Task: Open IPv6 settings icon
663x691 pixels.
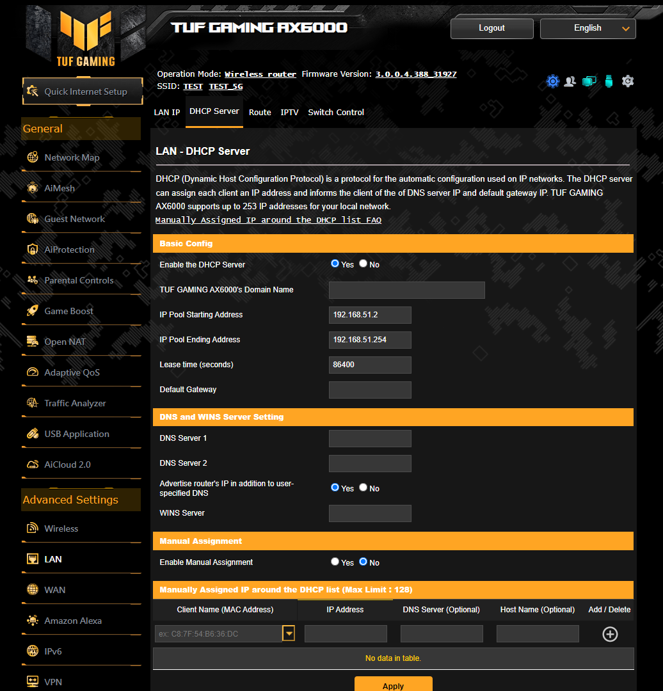Action: [x=33, y=651]
